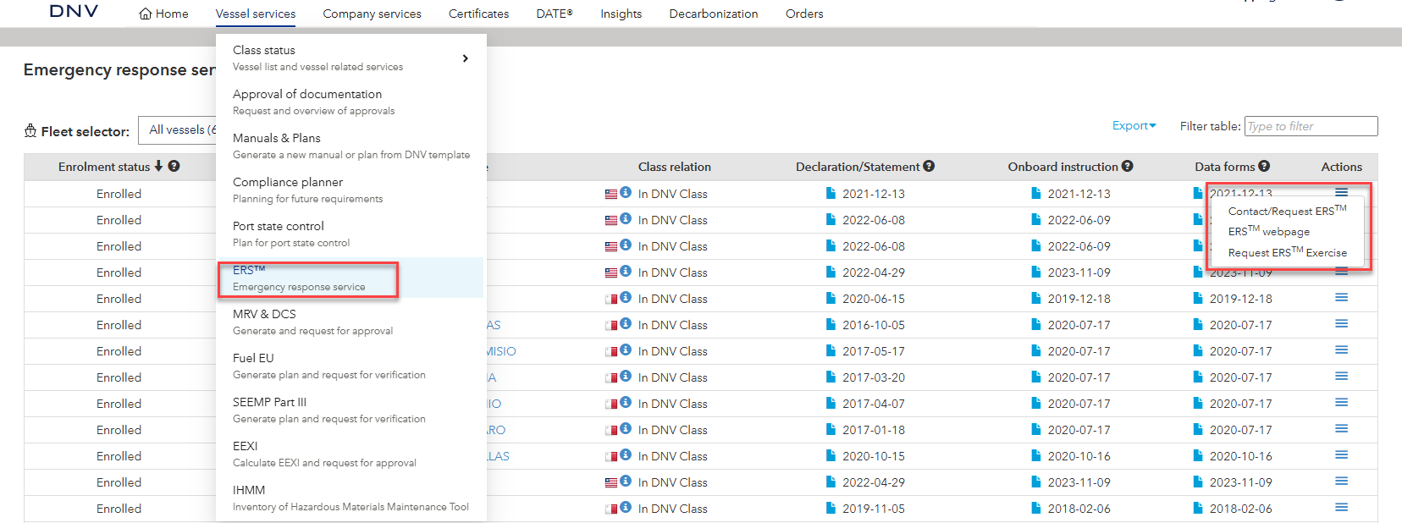
Task: Choose EEXI from Vessel services
Action: [350, 454]
